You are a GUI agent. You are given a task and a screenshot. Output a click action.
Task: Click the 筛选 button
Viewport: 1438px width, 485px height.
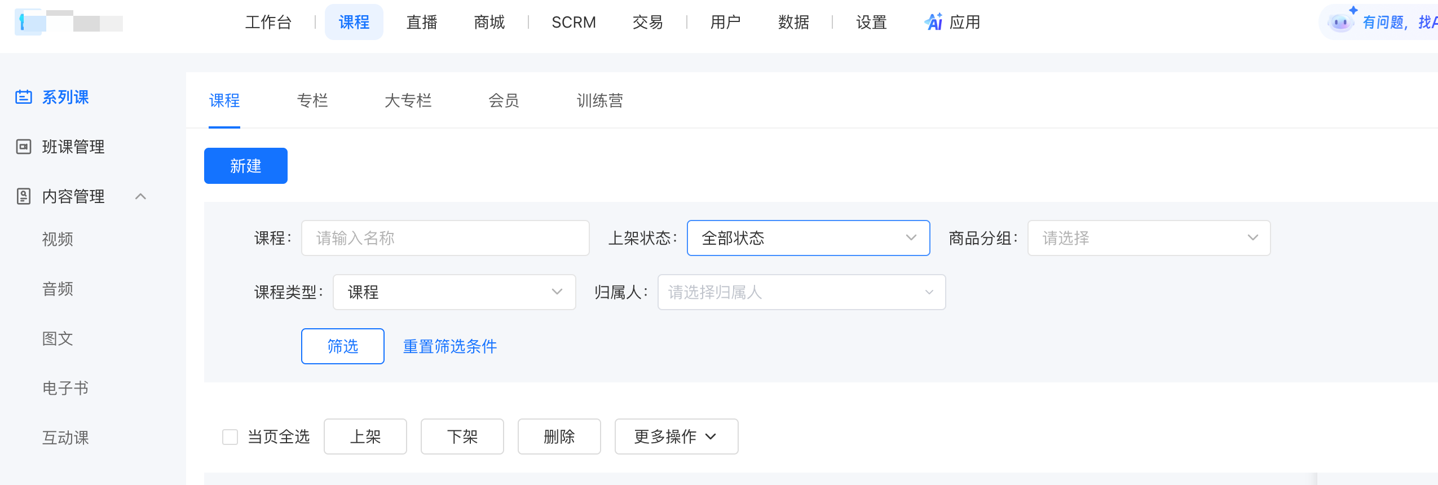pyautogui.click(x=343, y=346)
